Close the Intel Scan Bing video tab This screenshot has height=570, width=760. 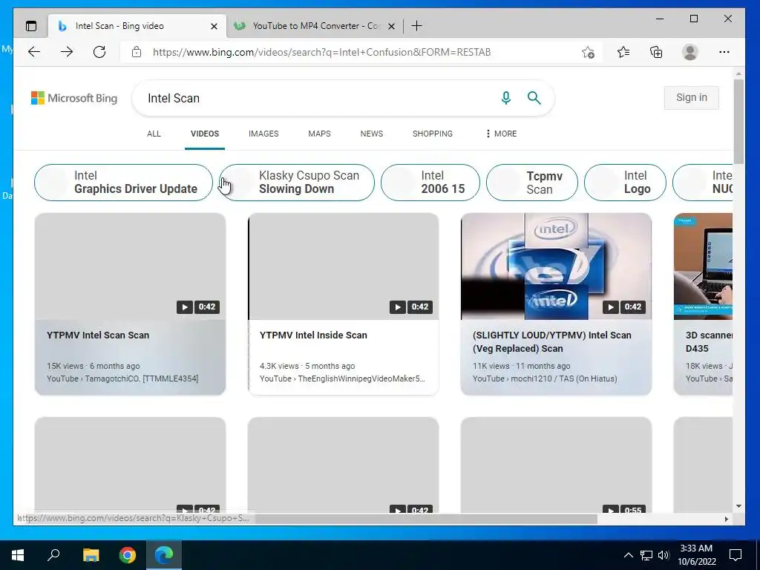pyautogui.click(x=214, y=26)
